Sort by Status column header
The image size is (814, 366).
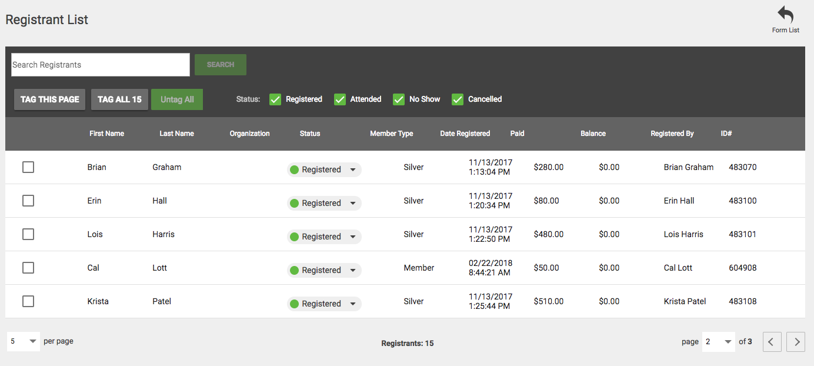(x=310, y=134)
